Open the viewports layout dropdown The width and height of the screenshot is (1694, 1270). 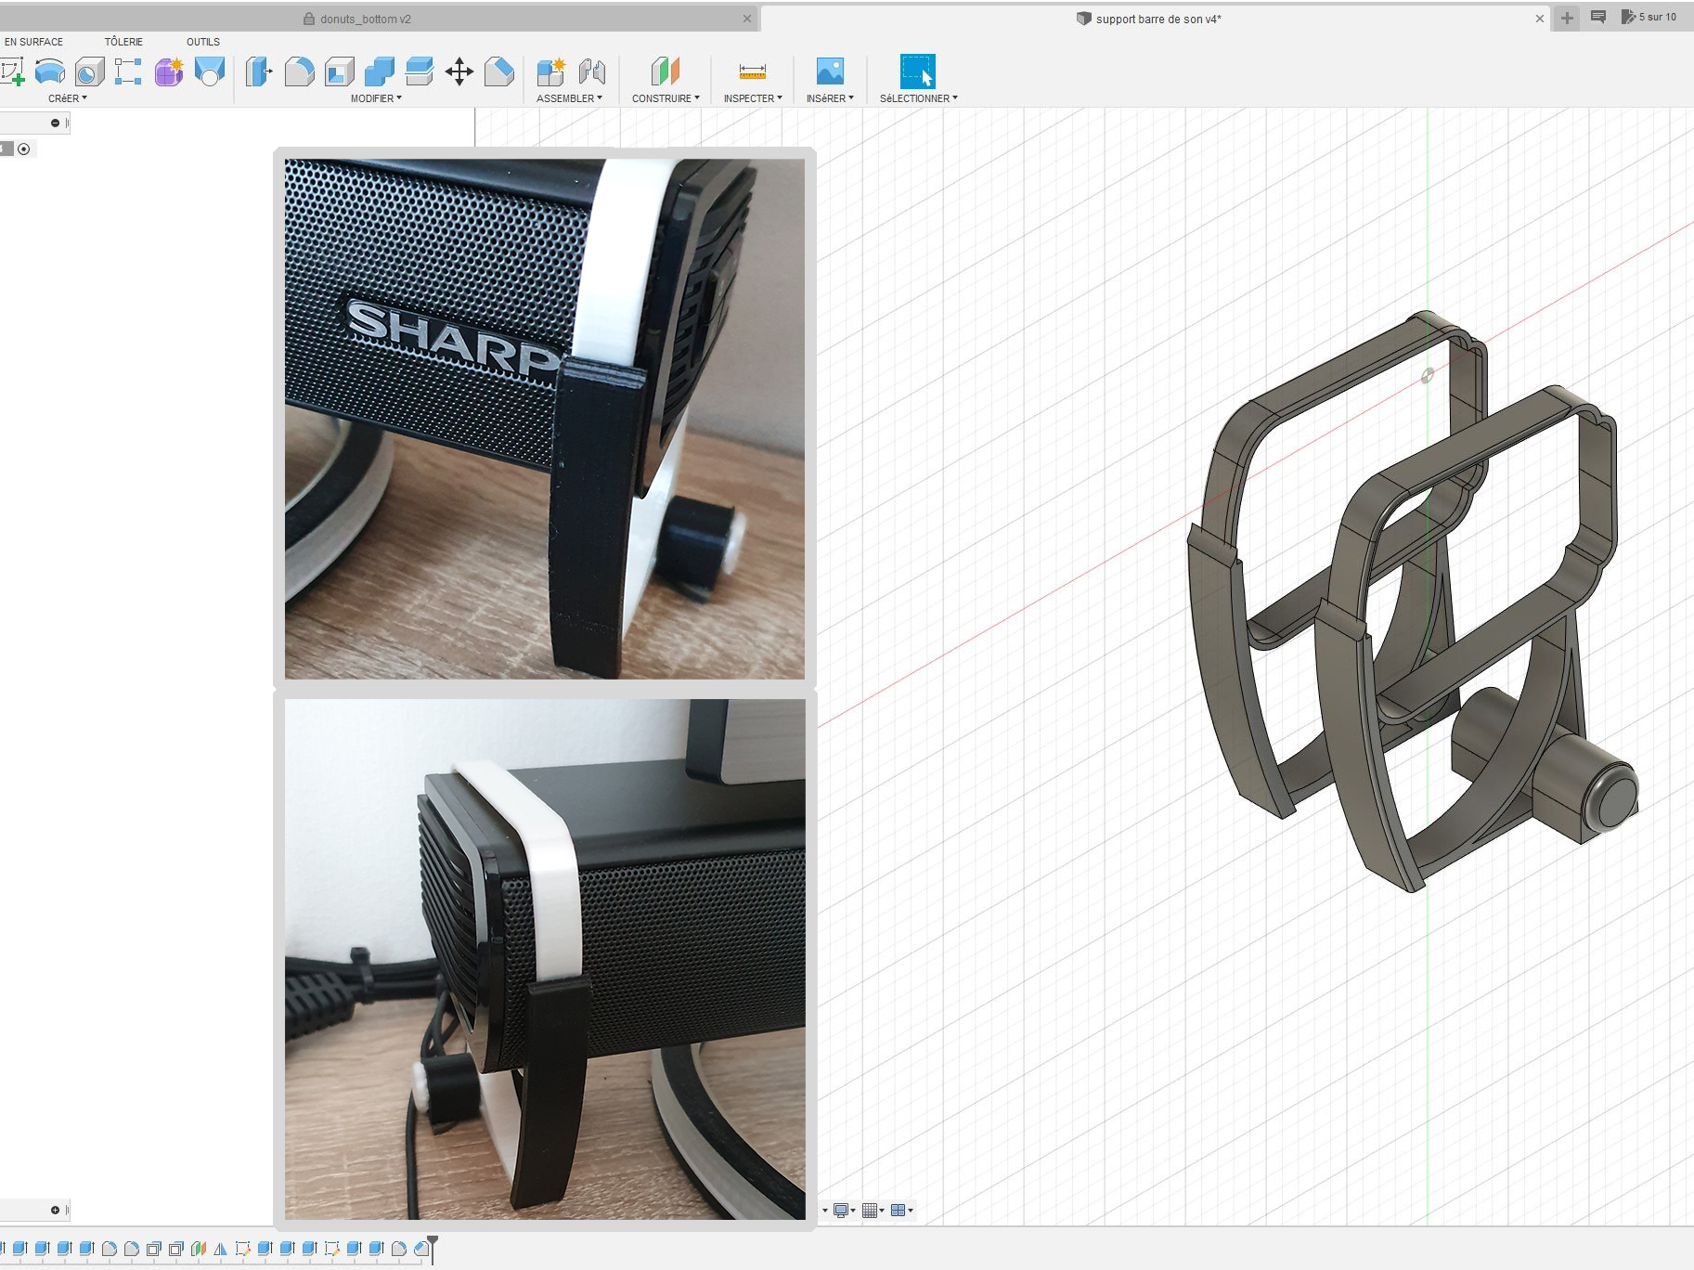point(901,1210)
